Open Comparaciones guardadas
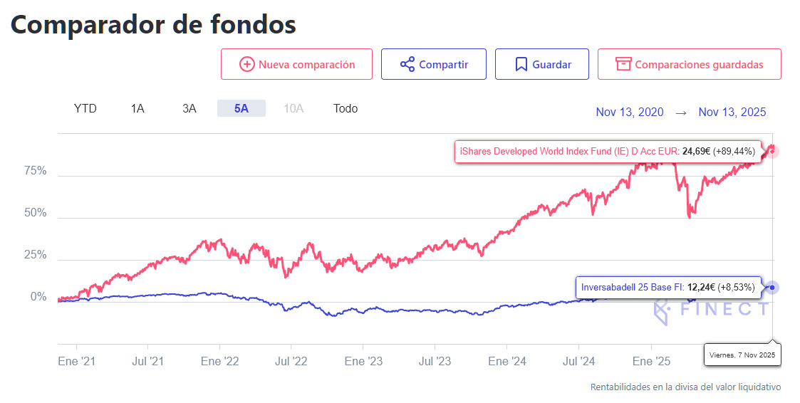800x403 pixels. [x=690, y=64]
